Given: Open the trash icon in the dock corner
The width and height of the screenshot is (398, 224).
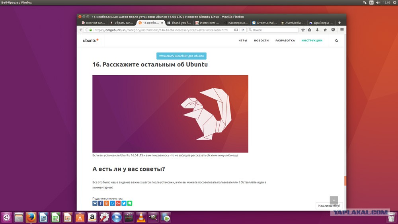Looking at the screenshot, I should tap(391, 218).
